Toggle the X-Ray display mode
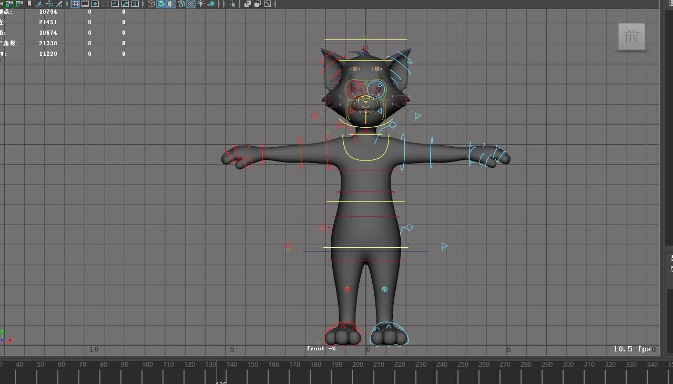The height and width of the screenshot is (384, 673). [x=248, y=4]
